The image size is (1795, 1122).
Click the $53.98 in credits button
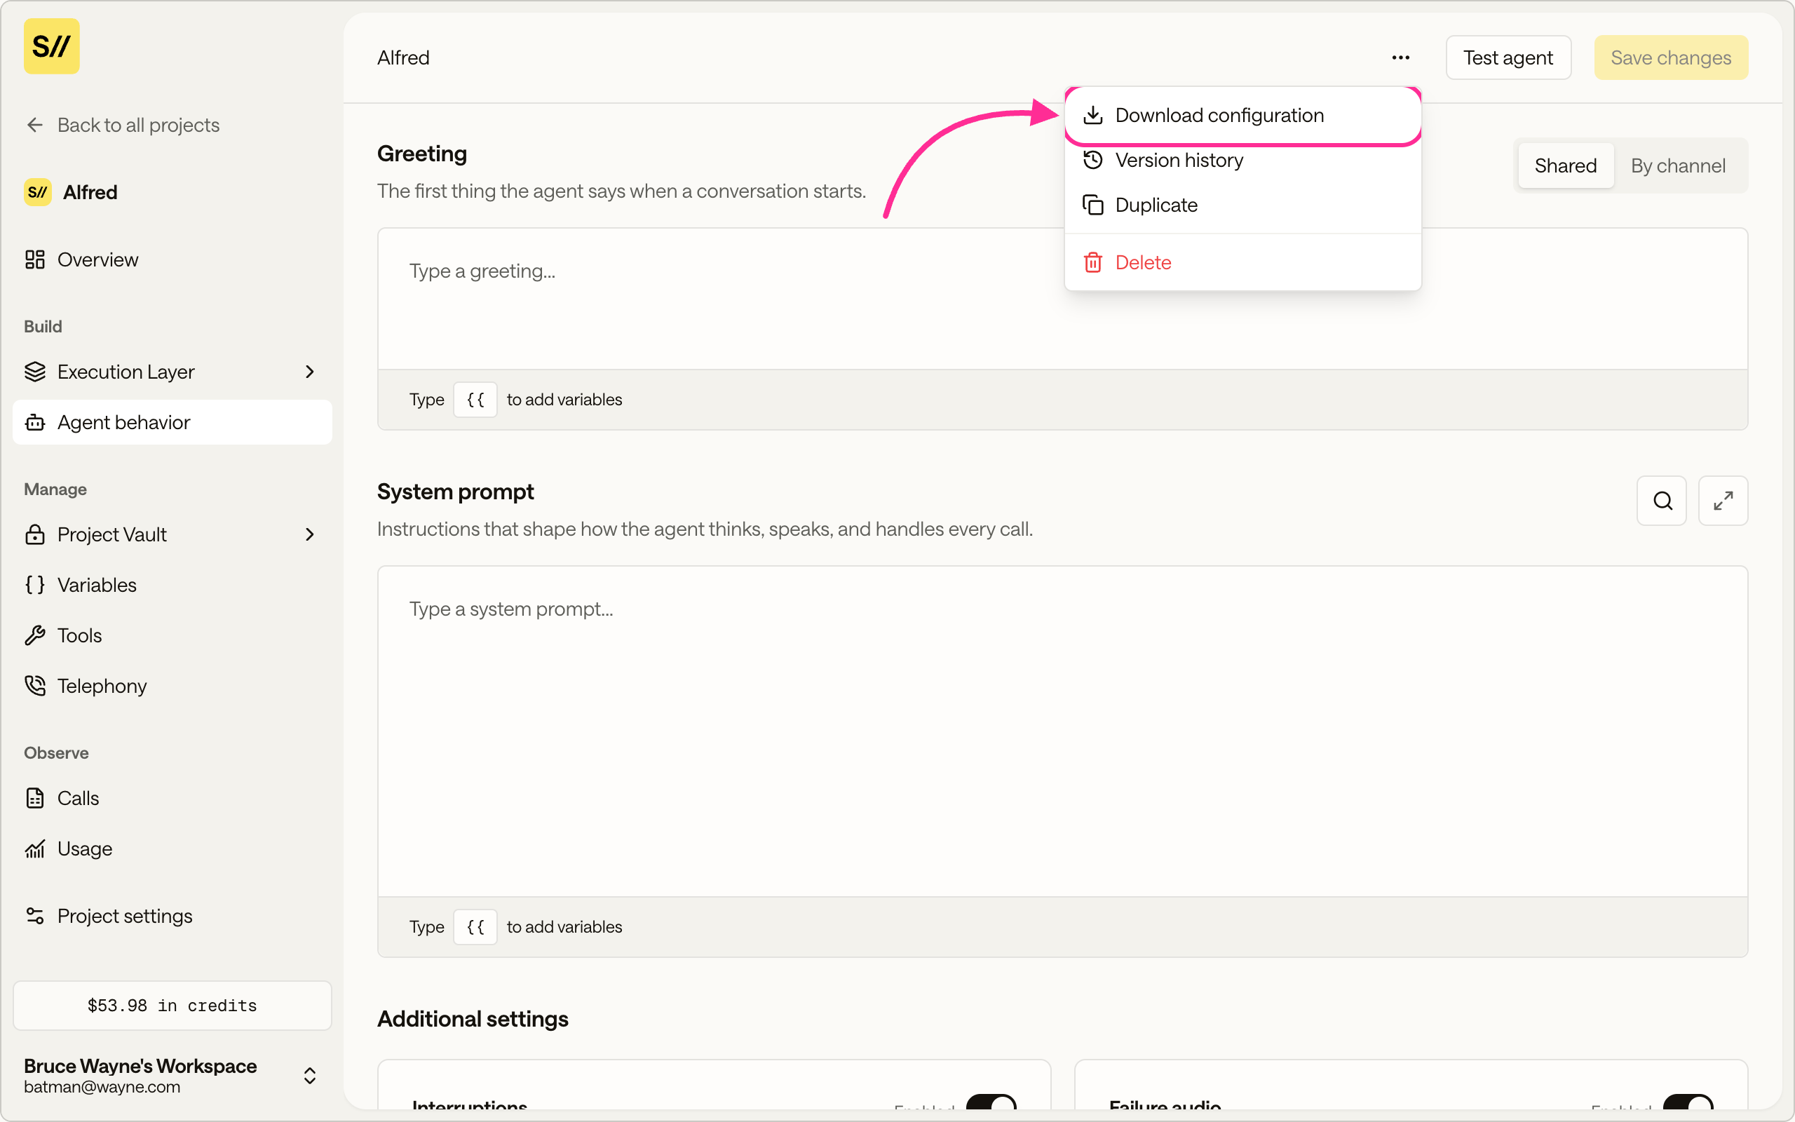(172, 1006)
